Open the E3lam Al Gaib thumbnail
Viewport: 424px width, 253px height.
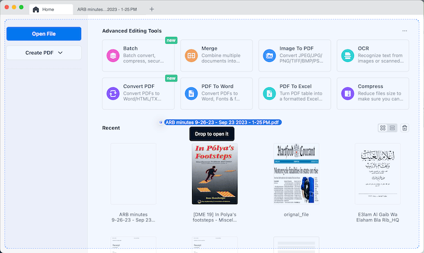377,174
